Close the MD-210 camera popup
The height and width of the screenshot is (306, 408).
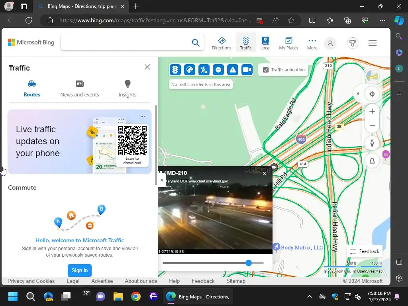[x=265, y=174]
